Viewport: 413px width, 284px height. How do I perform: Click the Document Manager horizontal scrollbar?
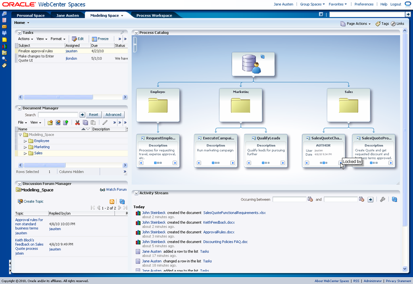point(44,165)
